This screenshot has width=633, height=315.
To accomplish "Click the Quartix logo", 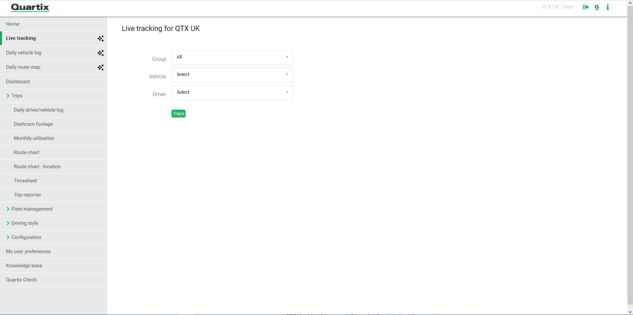I will tap(30, 7).
